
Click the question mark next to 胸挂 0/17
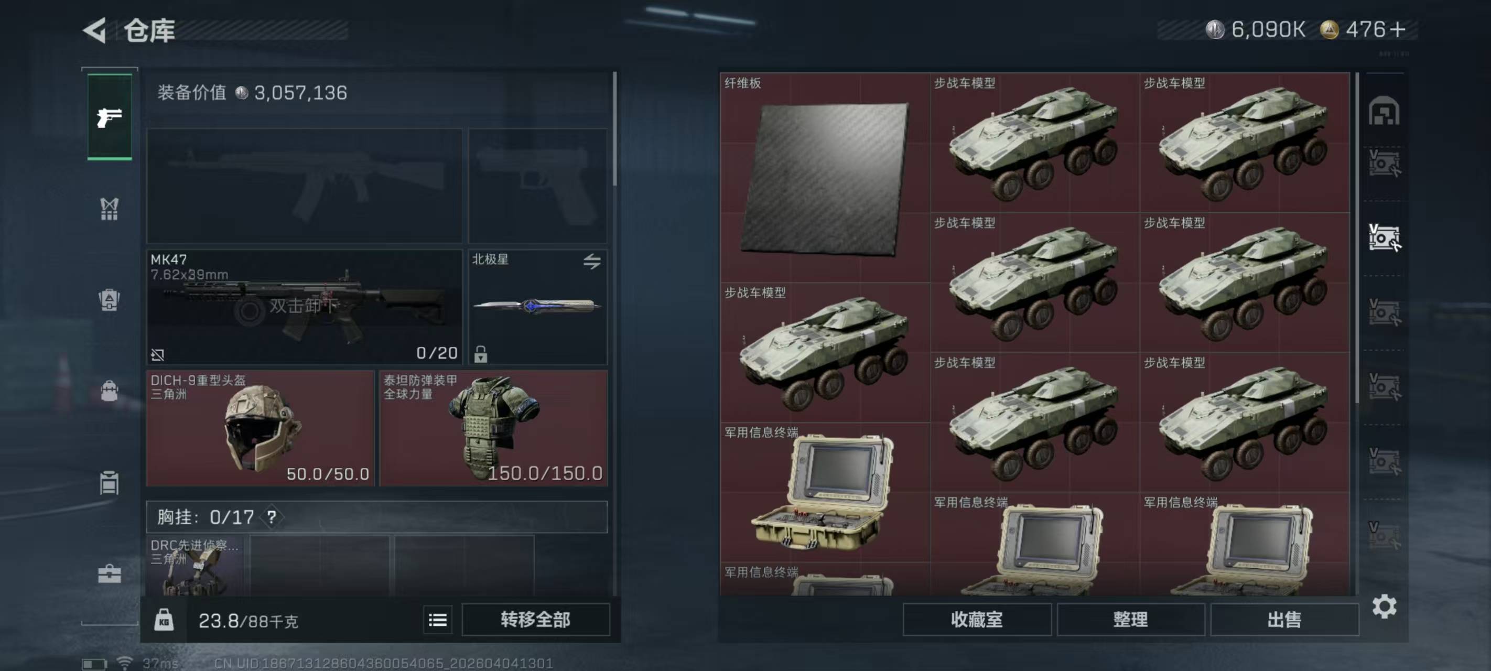pyautogui.click(x=272, y=516)
